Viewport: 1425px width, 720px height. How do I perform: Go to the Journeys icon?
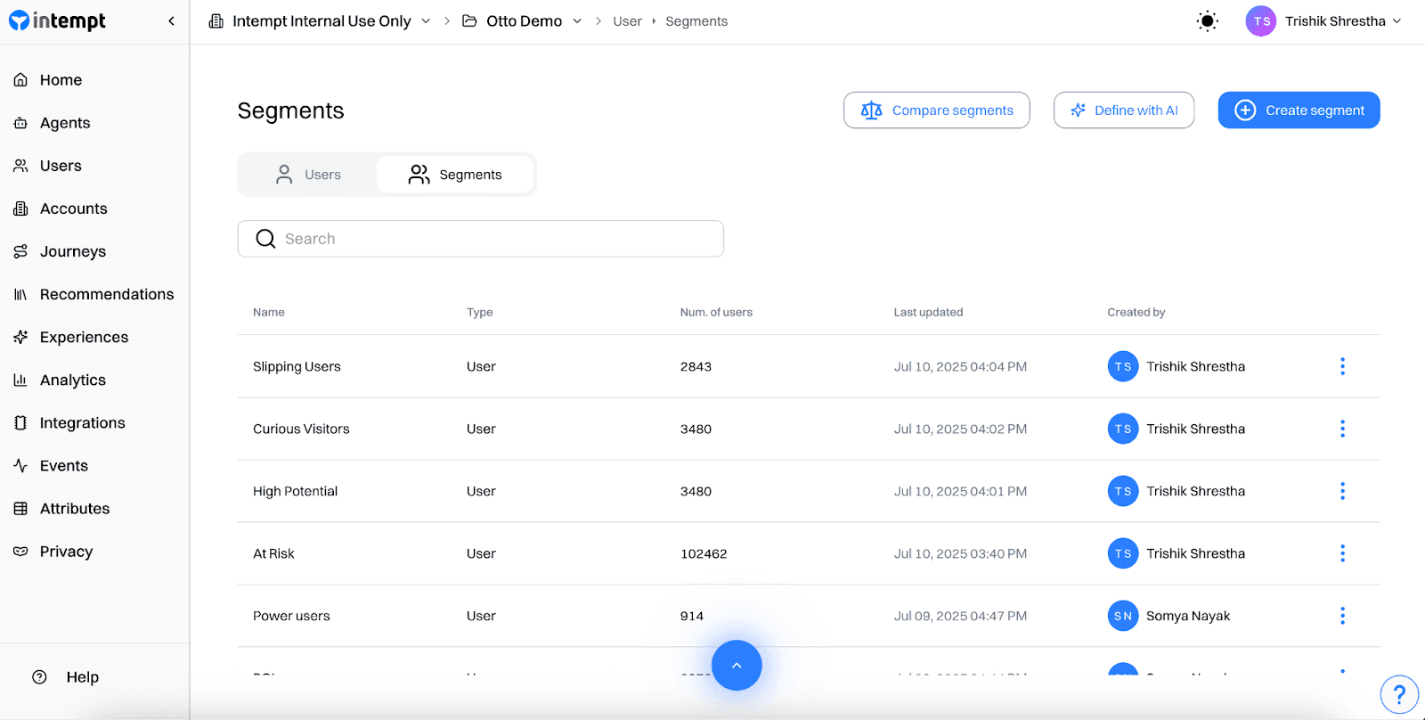pos(20,251)
